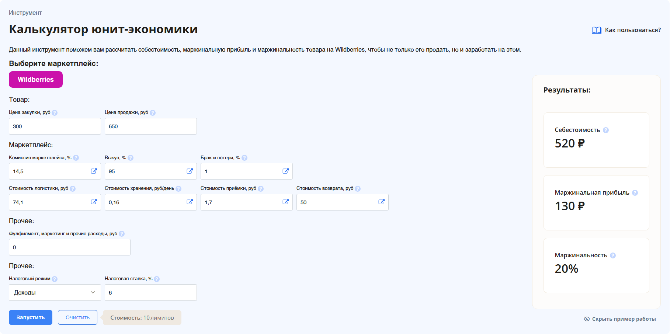
Task: Click external link icon in commission field
Action: pos(94,171)
